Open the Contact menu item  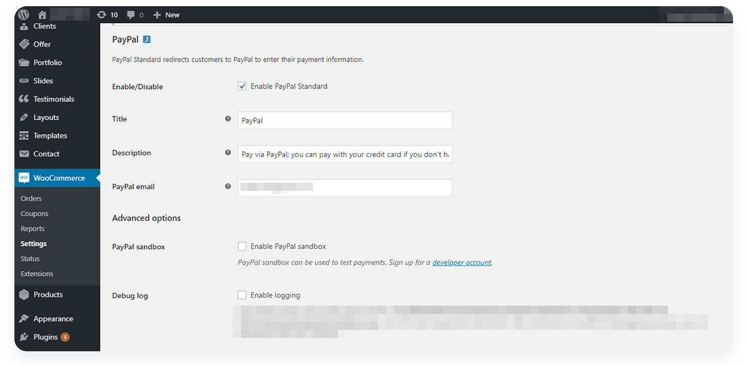[47, 154]
